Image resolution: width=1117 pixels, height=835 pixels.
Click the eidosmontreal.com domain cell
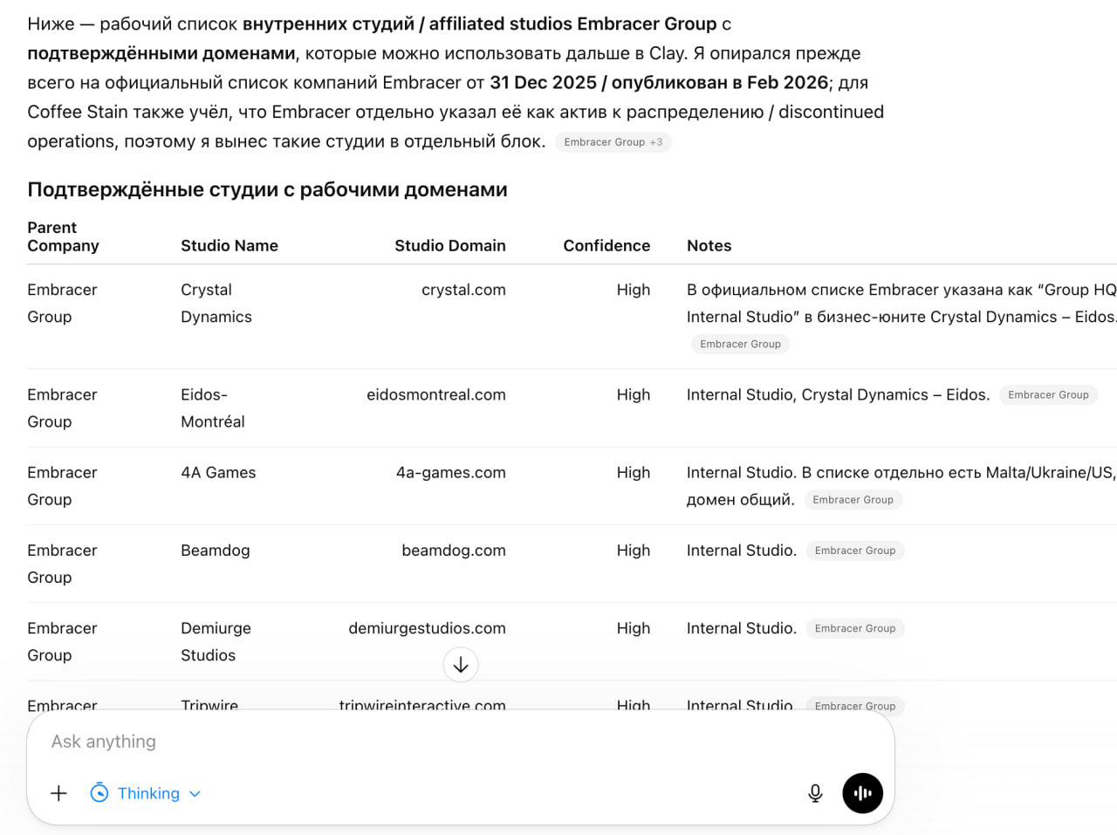pos(435,394)
